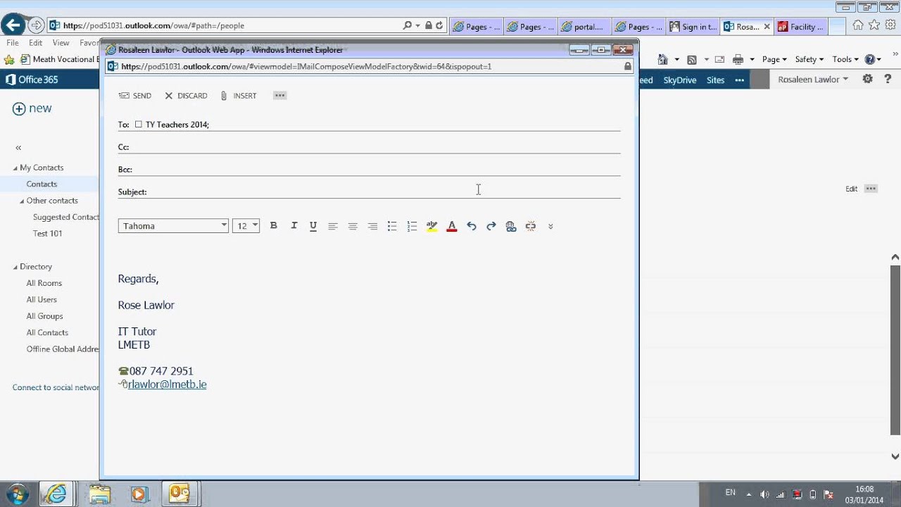Screen dimensions: 901x507
Task: Open the Edit menu in IE
Action: click(x=35, y=43)
